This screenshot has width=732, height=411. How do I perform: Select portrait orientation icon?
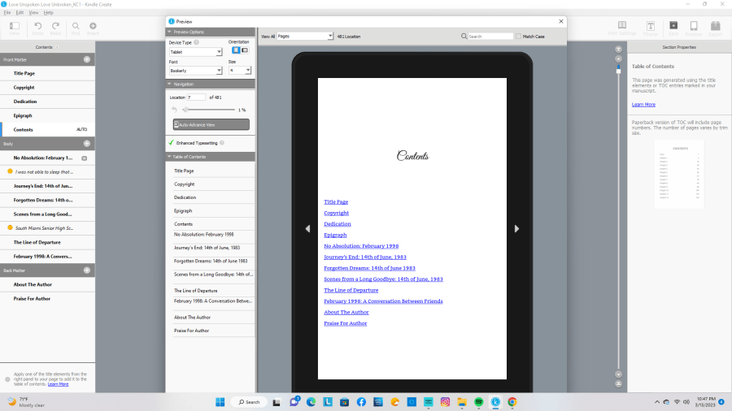(236, 50)
